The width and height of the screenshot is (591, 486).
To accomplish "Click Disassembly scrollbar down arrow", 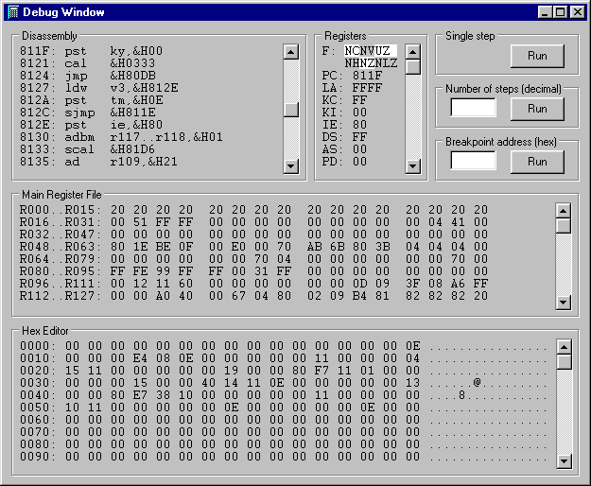I will tap(290, 166).
